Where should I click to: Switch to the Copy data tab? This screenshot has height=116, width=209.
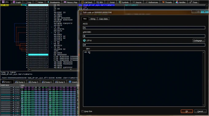[103, 19]
